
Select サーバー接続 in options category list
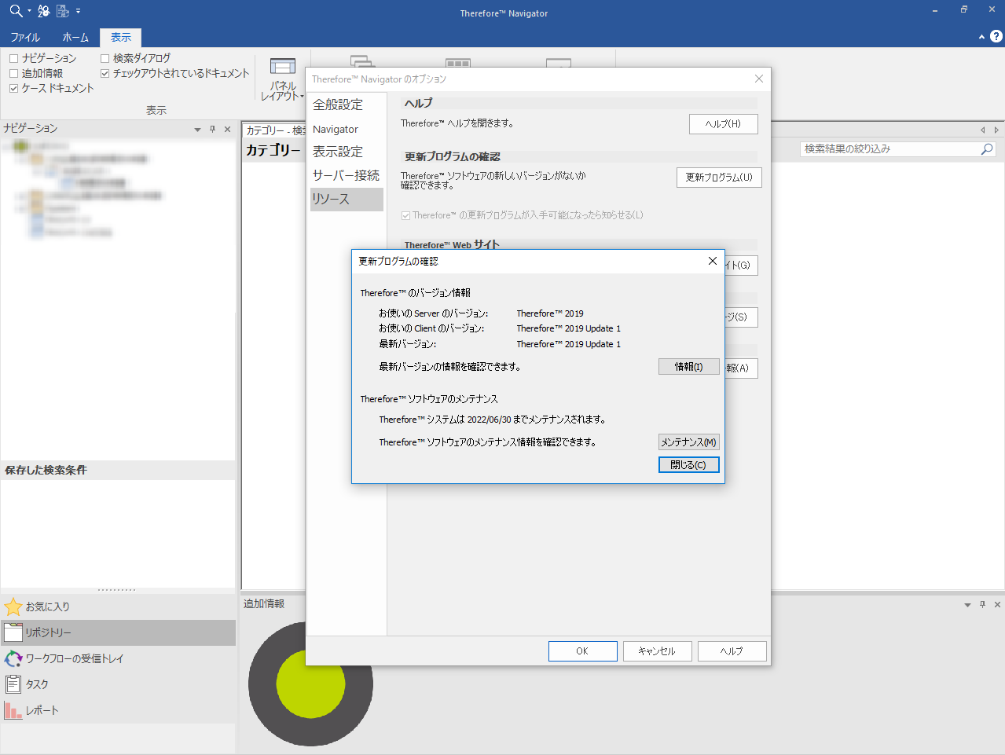coord(346,175)
